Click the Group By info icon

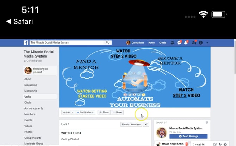[x=207, y=122]
